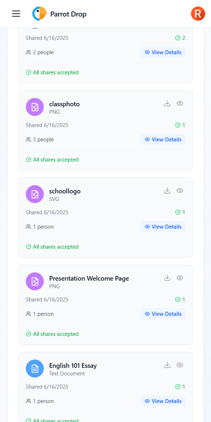The height and width of the screenshot is (422, 211).
Task: Open the hamburger navigation menu
Action: [x=16, y=14]
